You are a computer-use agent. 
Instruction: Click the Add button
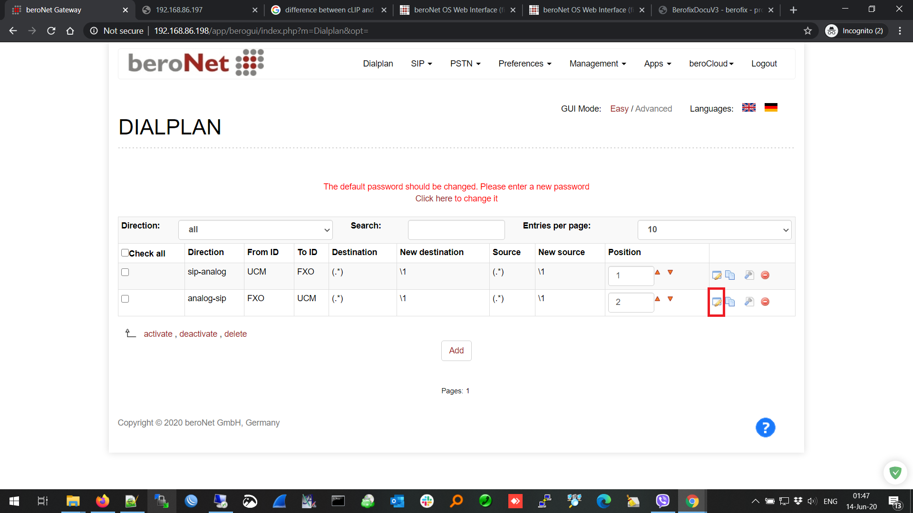tap(456, 351)
